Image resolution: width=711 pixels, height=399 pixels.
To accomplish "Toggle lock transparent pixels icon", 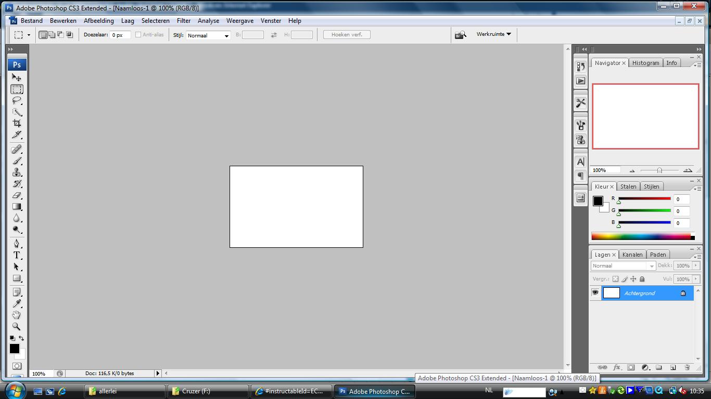I will click(615, 279).
